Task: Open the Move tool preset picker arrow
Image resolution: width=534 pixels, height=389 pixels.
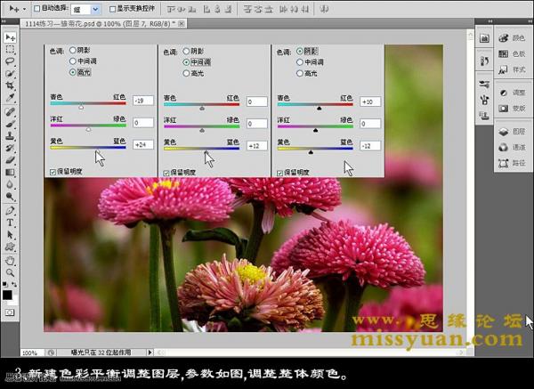Action: point(22,8)
